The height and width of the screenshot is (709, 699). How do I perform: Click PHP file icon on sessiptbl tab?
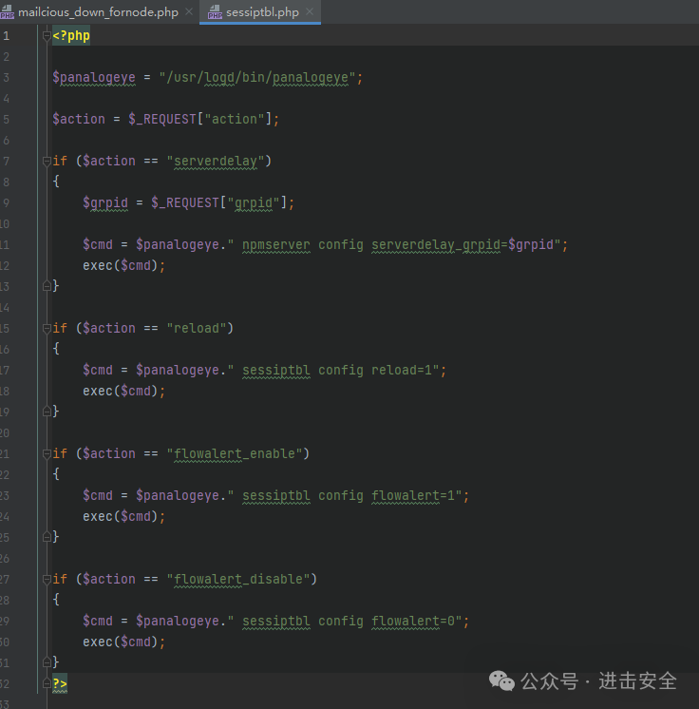215,12
